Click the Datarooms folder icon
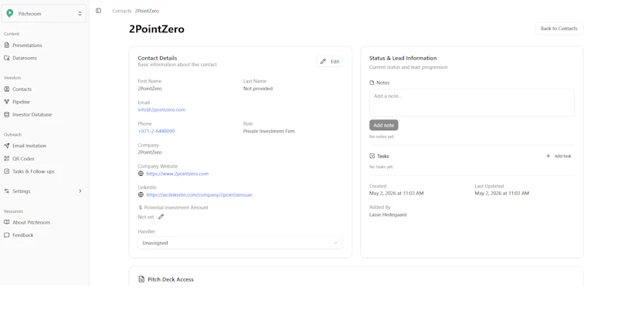Viewport: 618px width, 334px height. coord(7,58)
